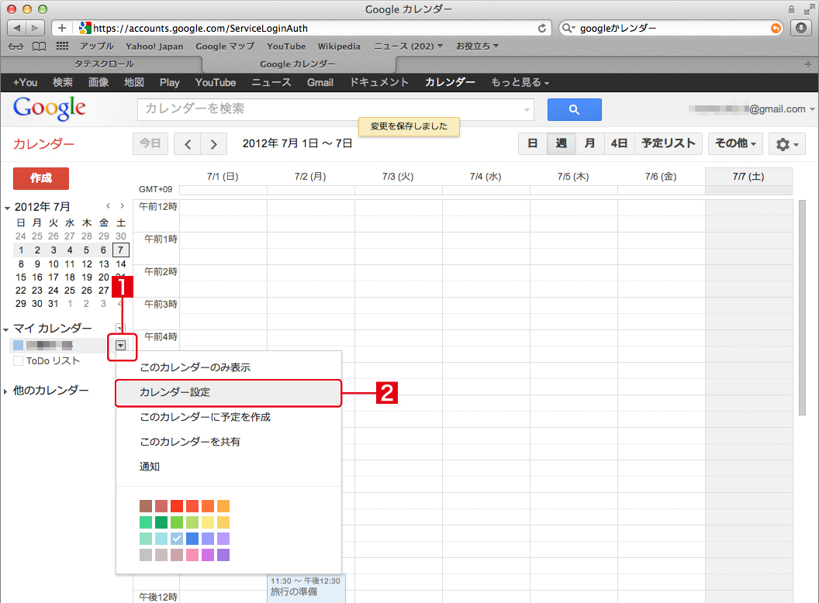This screenshot has height=603, width=819.
Task: Open the Reading List glasses icon
Action: click(x=16, y=47)
